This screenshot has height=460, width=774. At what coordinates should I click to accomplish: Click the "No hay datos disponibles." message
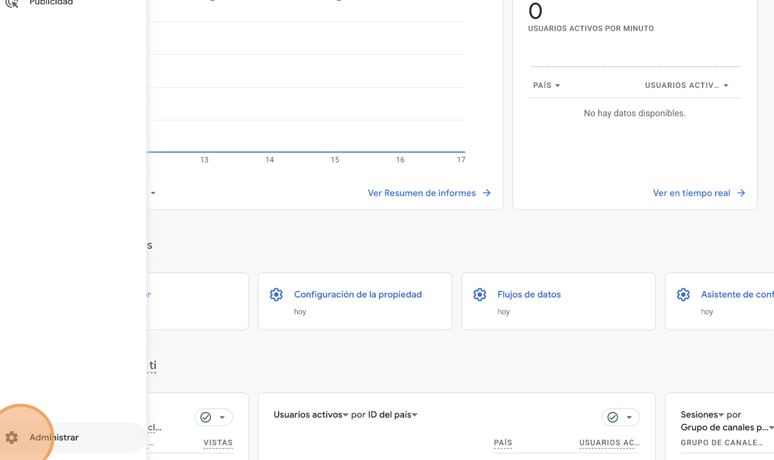635,113
